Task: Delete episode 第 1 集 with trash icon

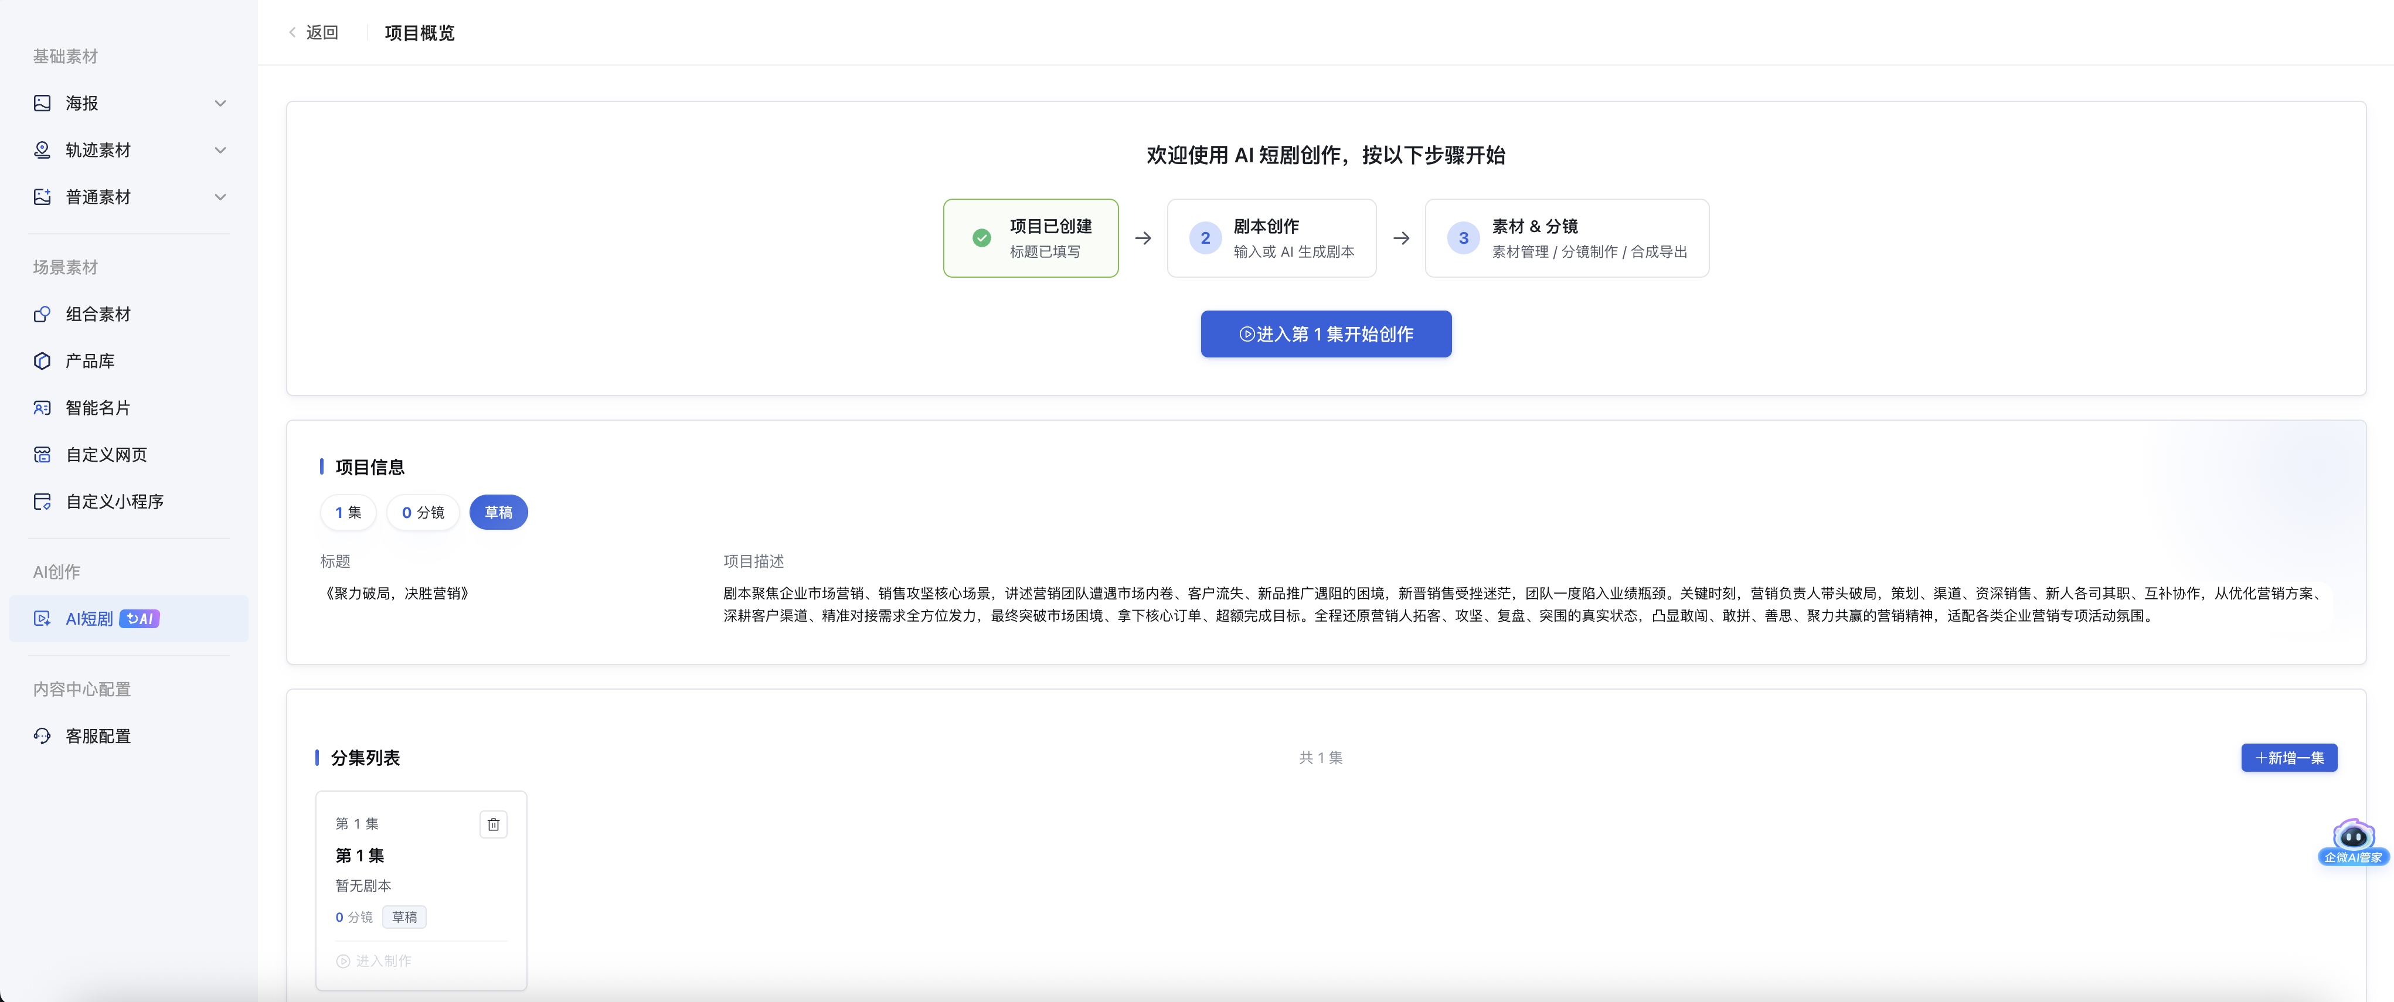Action: coord(494,824)
